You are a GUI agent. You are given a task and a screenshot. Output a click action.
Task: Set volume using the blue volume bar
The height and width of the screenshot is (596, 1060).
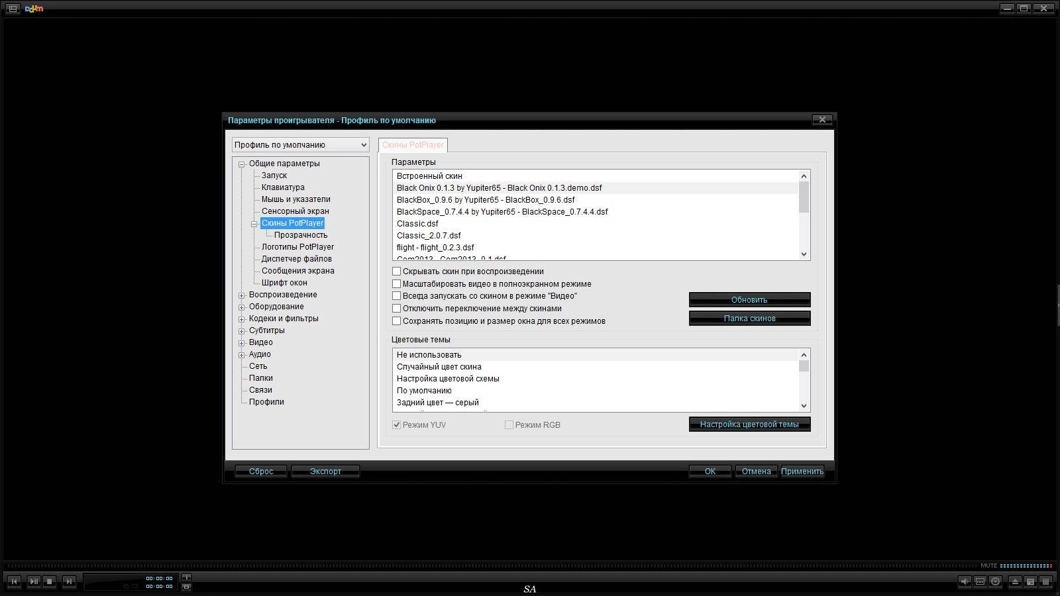click(1026, 566)
